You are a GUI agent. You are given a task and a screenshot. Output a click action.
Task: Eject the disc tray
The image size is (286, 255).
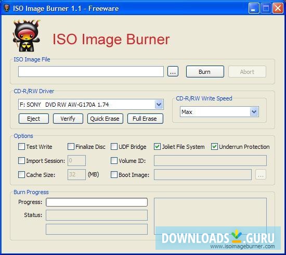pyautogui.click(x=34, y=119)
